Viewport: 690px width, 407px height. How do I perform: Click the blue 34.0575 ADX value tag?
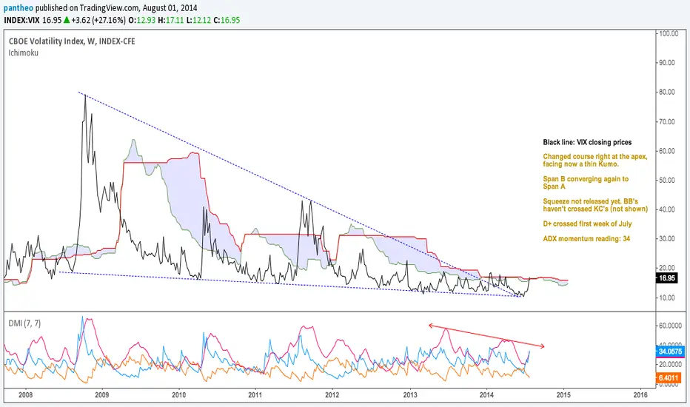click(669, 351)
